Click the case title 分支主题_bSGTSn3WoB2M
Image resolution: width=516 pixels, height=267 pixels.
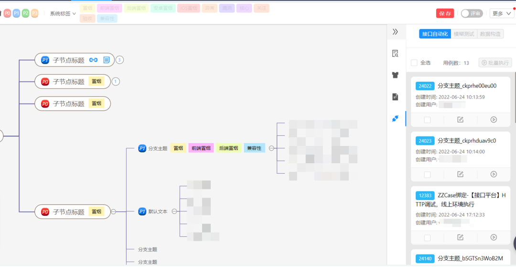pos(470,259)
